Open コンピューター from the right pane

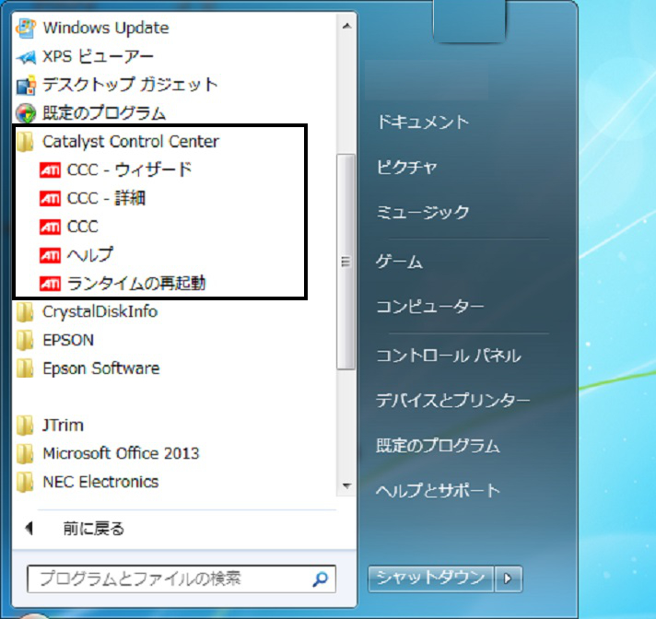430,307
